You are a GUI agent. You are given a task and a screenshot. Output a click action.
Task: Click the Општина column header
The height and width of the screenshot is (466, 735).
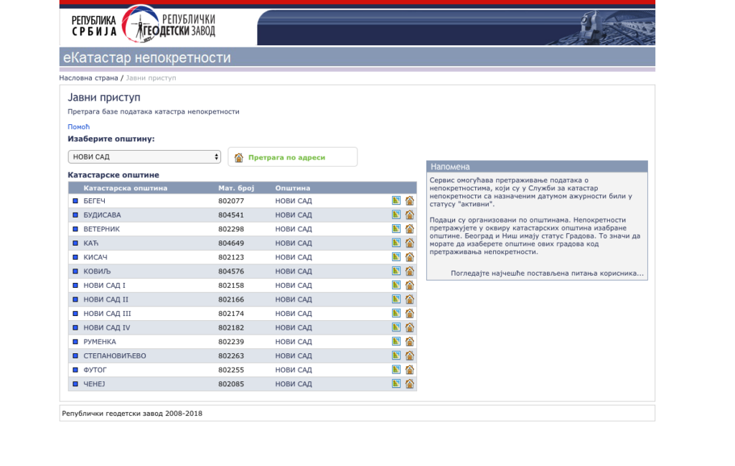click(x=293, y=188)
